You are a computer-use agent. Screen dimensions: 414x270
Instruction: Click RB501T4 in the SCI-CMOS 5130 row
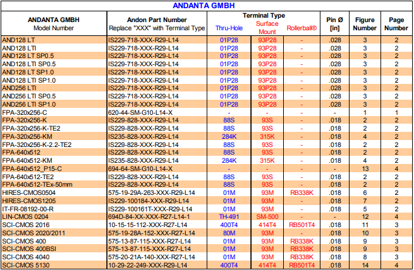pyautogui.click(x=301, y=266)
